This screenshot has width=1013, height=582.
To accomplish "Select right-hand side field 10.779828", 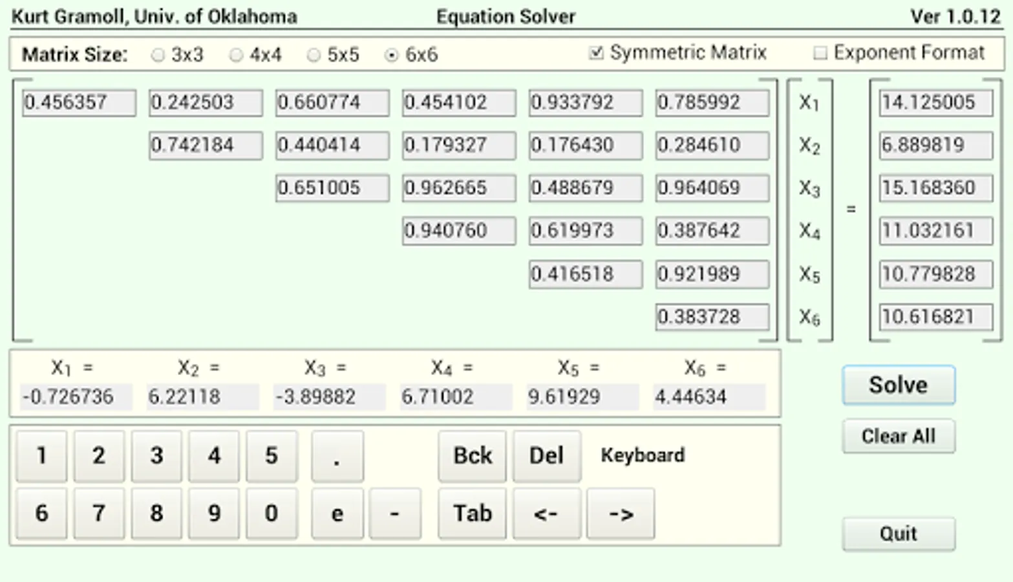I will click(x=936, y=274).
